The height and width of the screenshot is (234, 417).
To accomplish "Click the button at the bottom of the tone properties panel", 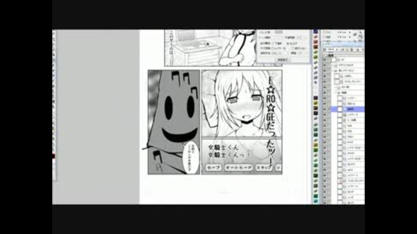I will 282,60.
